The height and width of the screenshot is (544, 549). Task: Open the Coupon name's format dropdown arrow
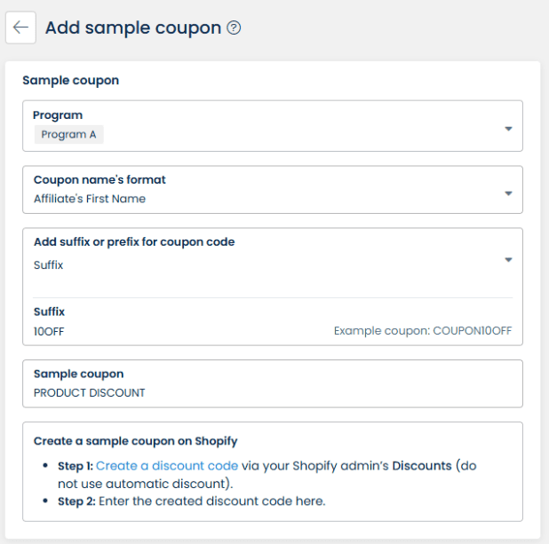[508, 193]
